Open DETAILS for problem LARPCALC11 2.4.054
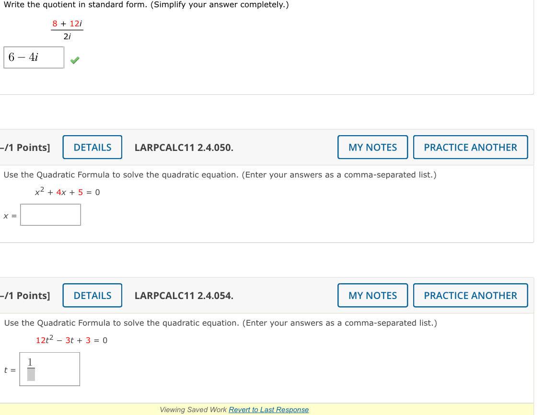Viewport: 544px width, 415px height. point(92,295)
